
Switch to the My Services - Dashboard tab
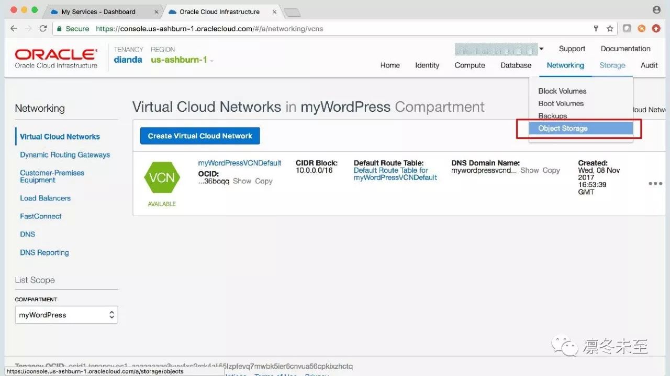click(98, 12)
